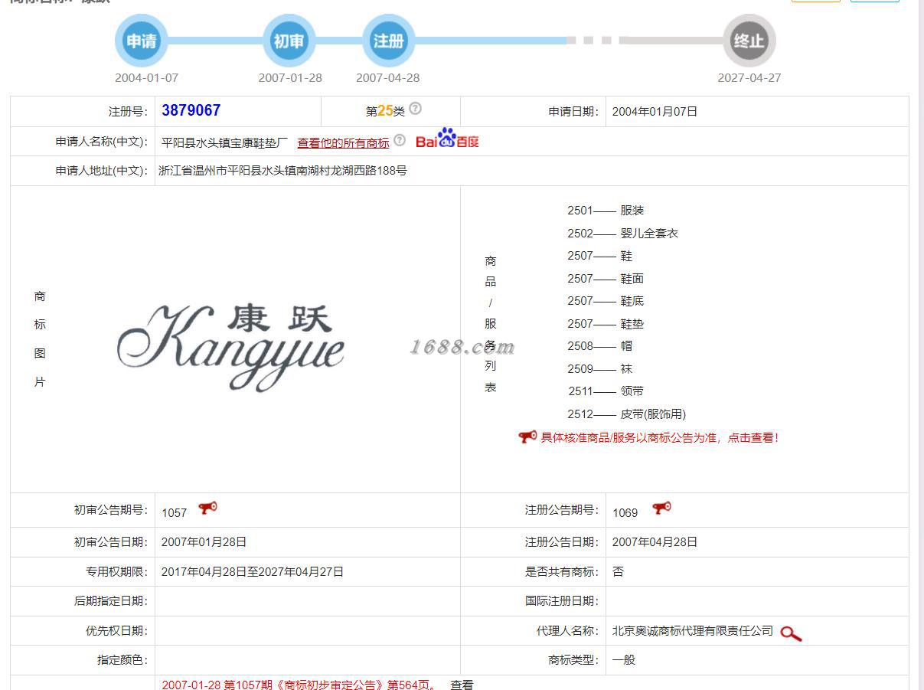Click goods item 2507 鞋垫
924x690 pixels.
pos(606,324)
